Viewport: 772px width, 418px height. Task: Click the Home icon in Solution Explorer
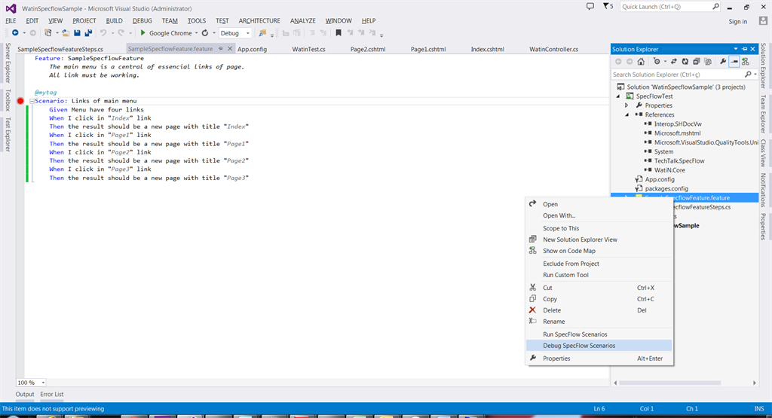(x=641, y=62)
